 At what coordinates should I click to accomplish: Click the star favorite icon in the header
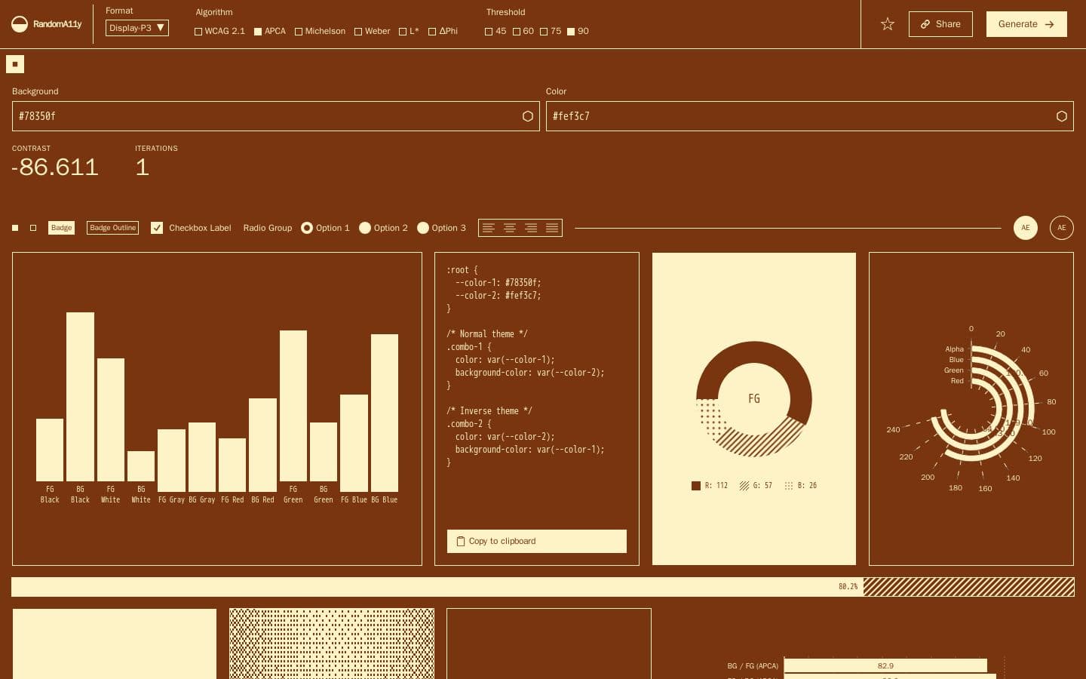(888, 24)
